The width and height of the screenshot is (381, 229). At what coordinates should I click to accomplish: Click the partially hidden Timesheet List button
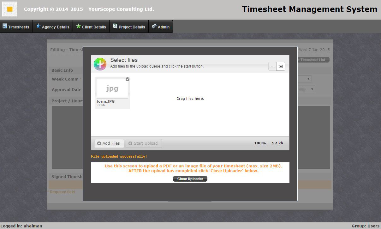pyautogui.click(x=313, y=60)
